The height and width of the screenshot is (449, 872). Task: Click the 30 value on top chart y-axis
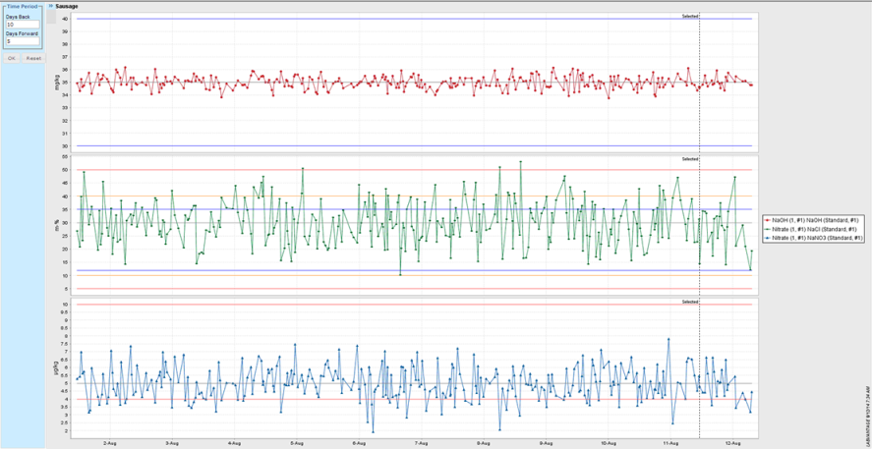click(65, 146)
